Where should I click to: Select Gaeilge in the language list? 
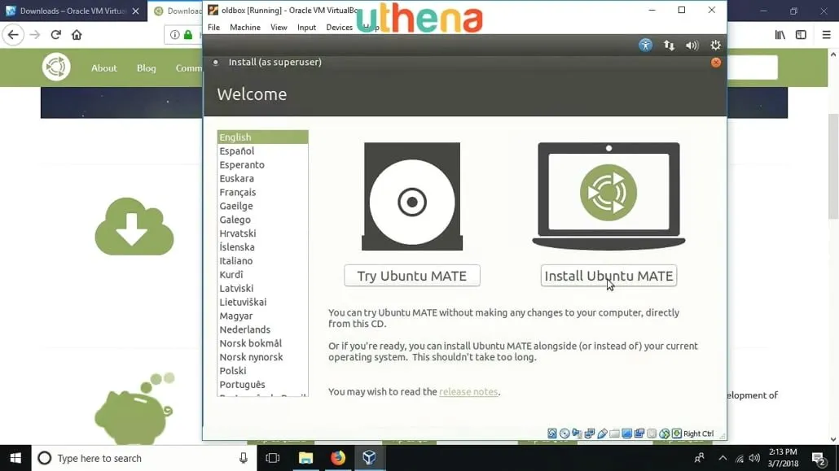[x=263, y=206]
